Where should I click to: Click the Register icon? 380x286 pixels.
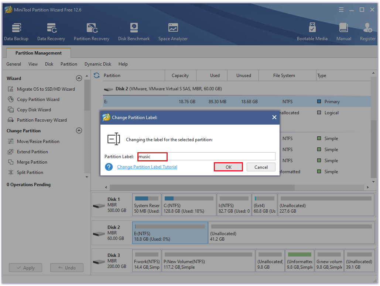click(368, 32)
